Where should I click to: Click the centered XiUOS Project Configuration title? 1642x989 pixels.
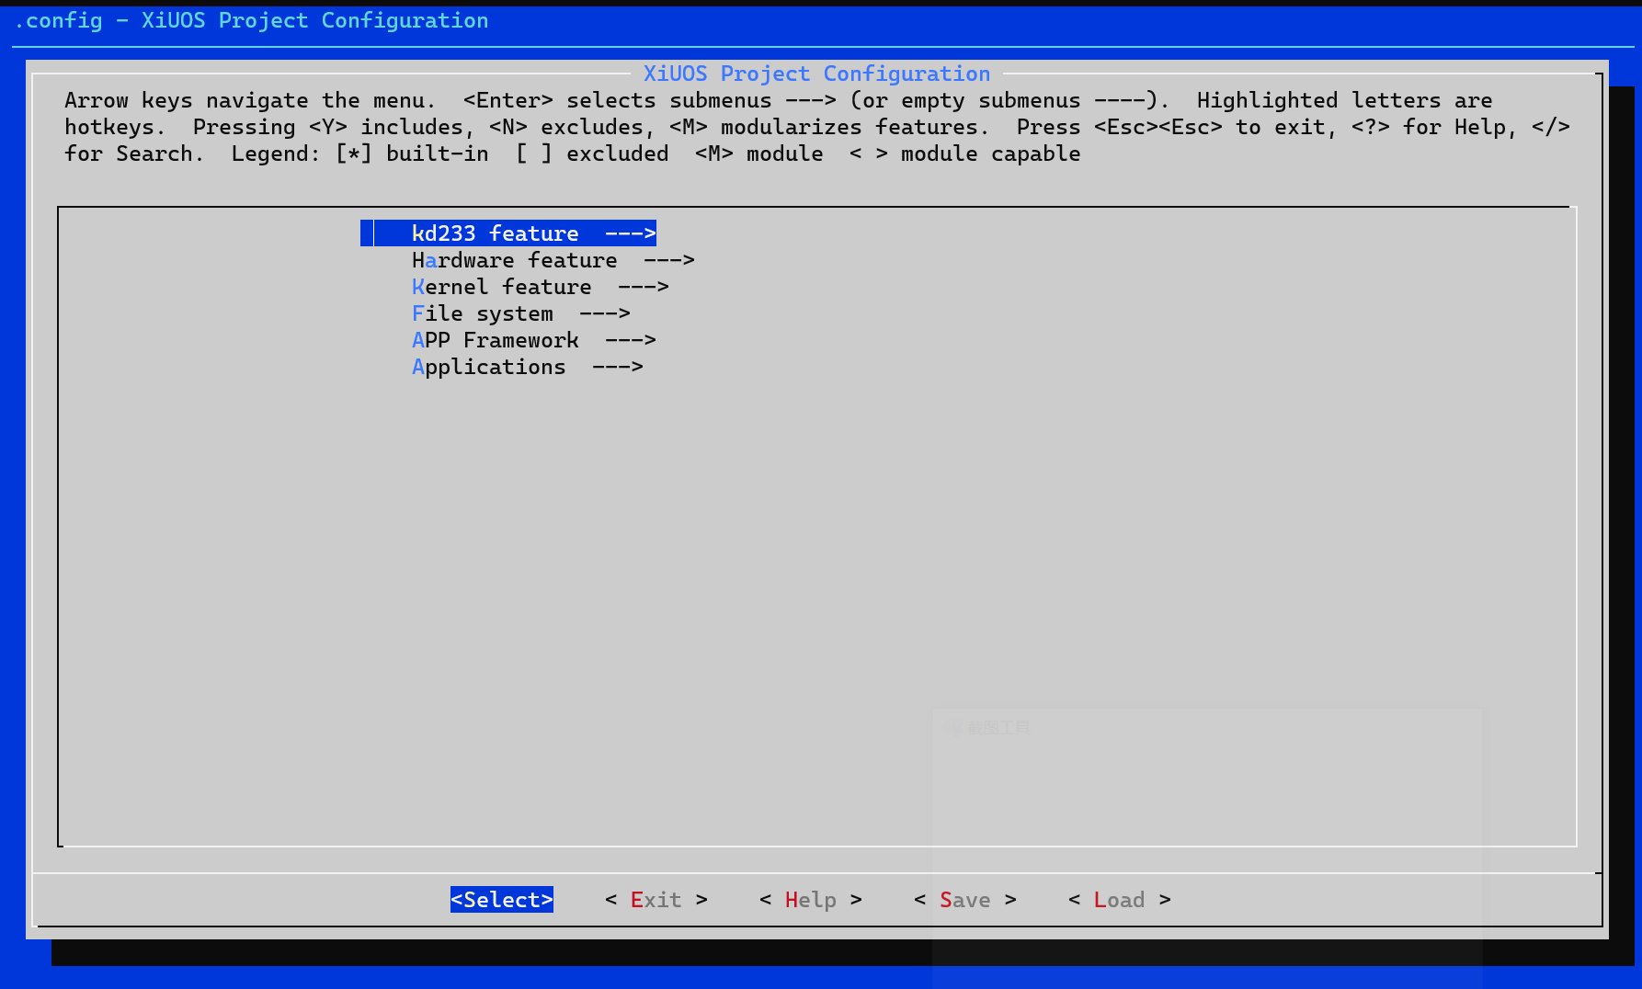pos(816,74)
